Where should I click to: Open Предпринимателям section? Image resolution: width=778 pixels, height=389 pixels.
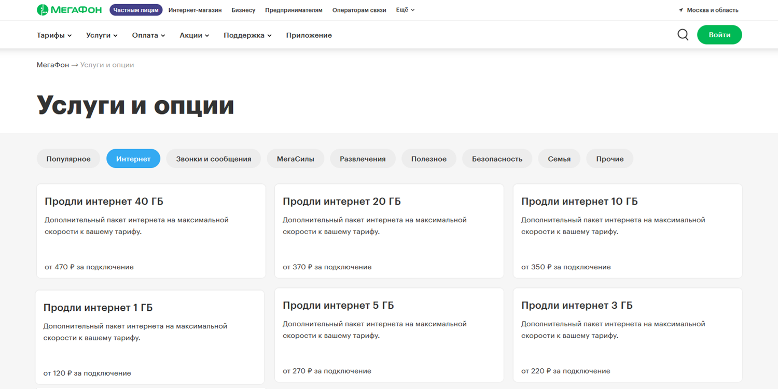point(294,10)
